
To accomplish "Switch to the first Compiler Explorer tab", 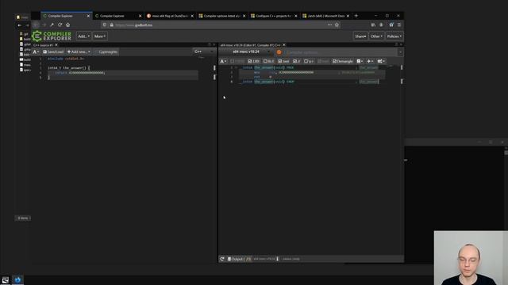I will pyautogui.click(x=66, y=16).
